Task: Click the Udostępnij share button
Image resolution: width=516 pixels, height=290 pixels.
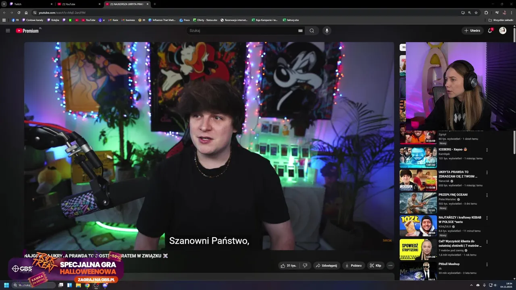Action: tap(326, 265)
